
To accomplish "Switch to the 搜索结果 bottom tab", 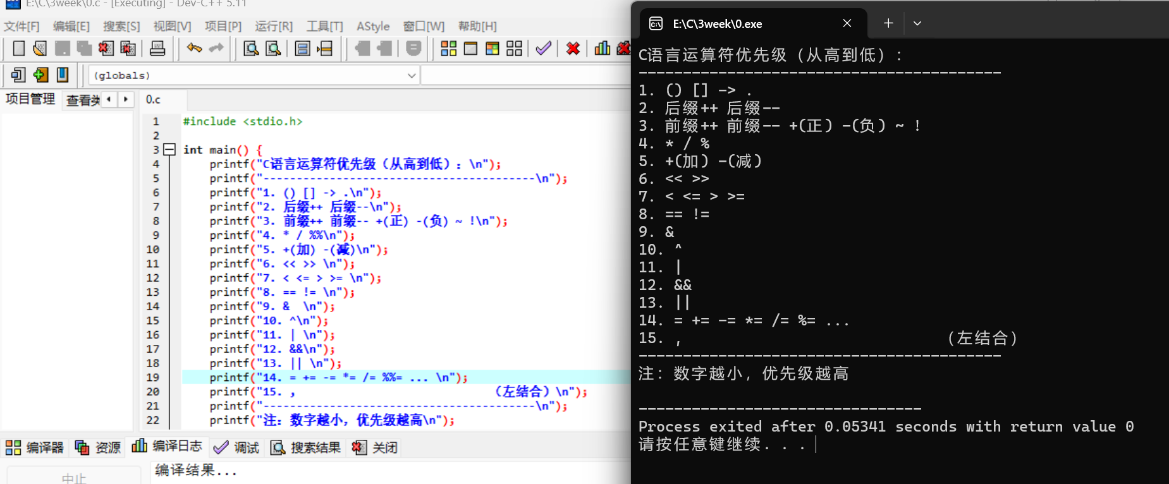I will (305, 447).
